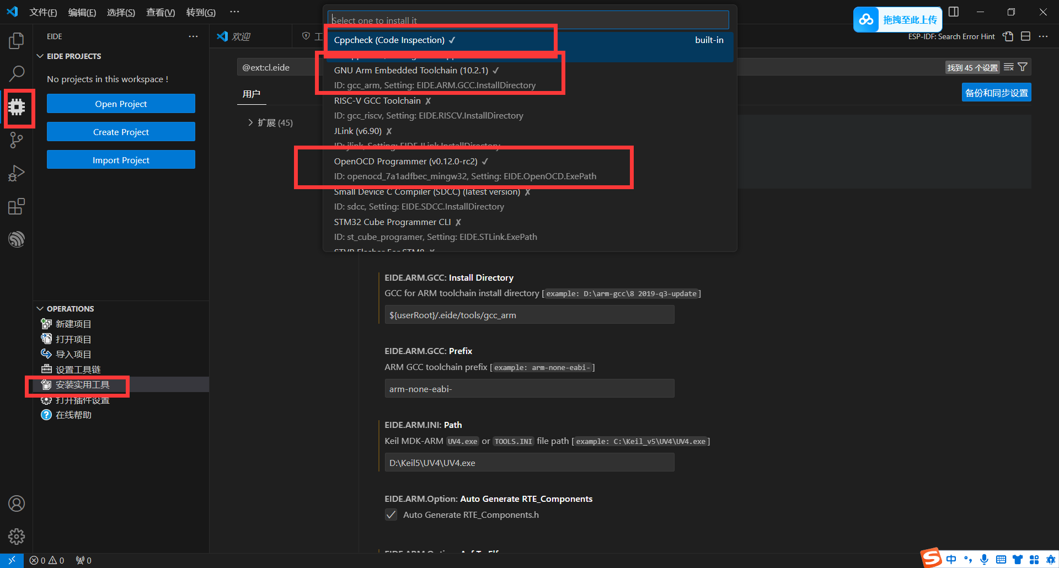The height and width of the screenshot is (568, 1059).
Task: Click 导入项目 in OPERATIONS
Action: click(x=121, y=354)
